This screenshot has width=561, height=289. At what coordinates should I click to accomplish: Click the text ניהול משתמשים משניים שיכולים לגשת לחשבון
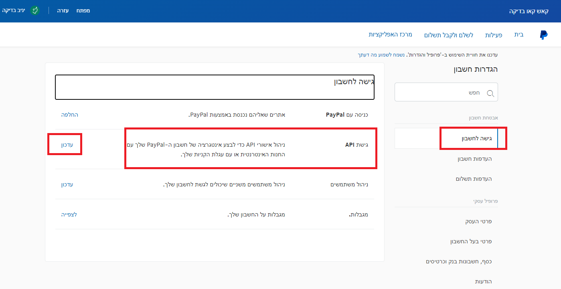pyautogui.click(x=224, y=184)
